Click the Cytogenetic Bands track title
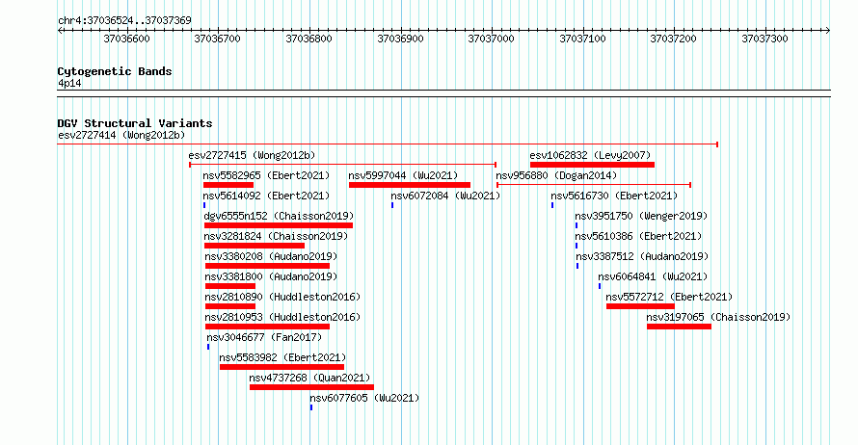Image resolution: width=858 pixels, height=445 pixels. tap(115, 71)
